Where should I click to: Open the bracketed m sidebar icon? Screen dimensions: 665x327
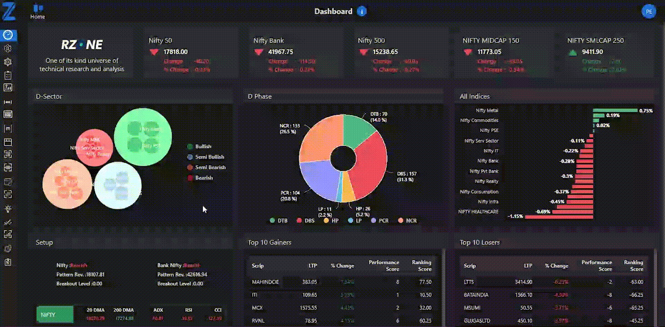click(8, 129)
